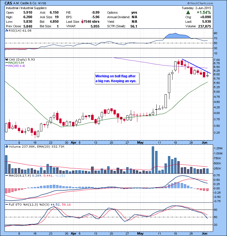Click the Chg value +0.090
The width and height of the screenshot is (227, 236).
[205, 17]
